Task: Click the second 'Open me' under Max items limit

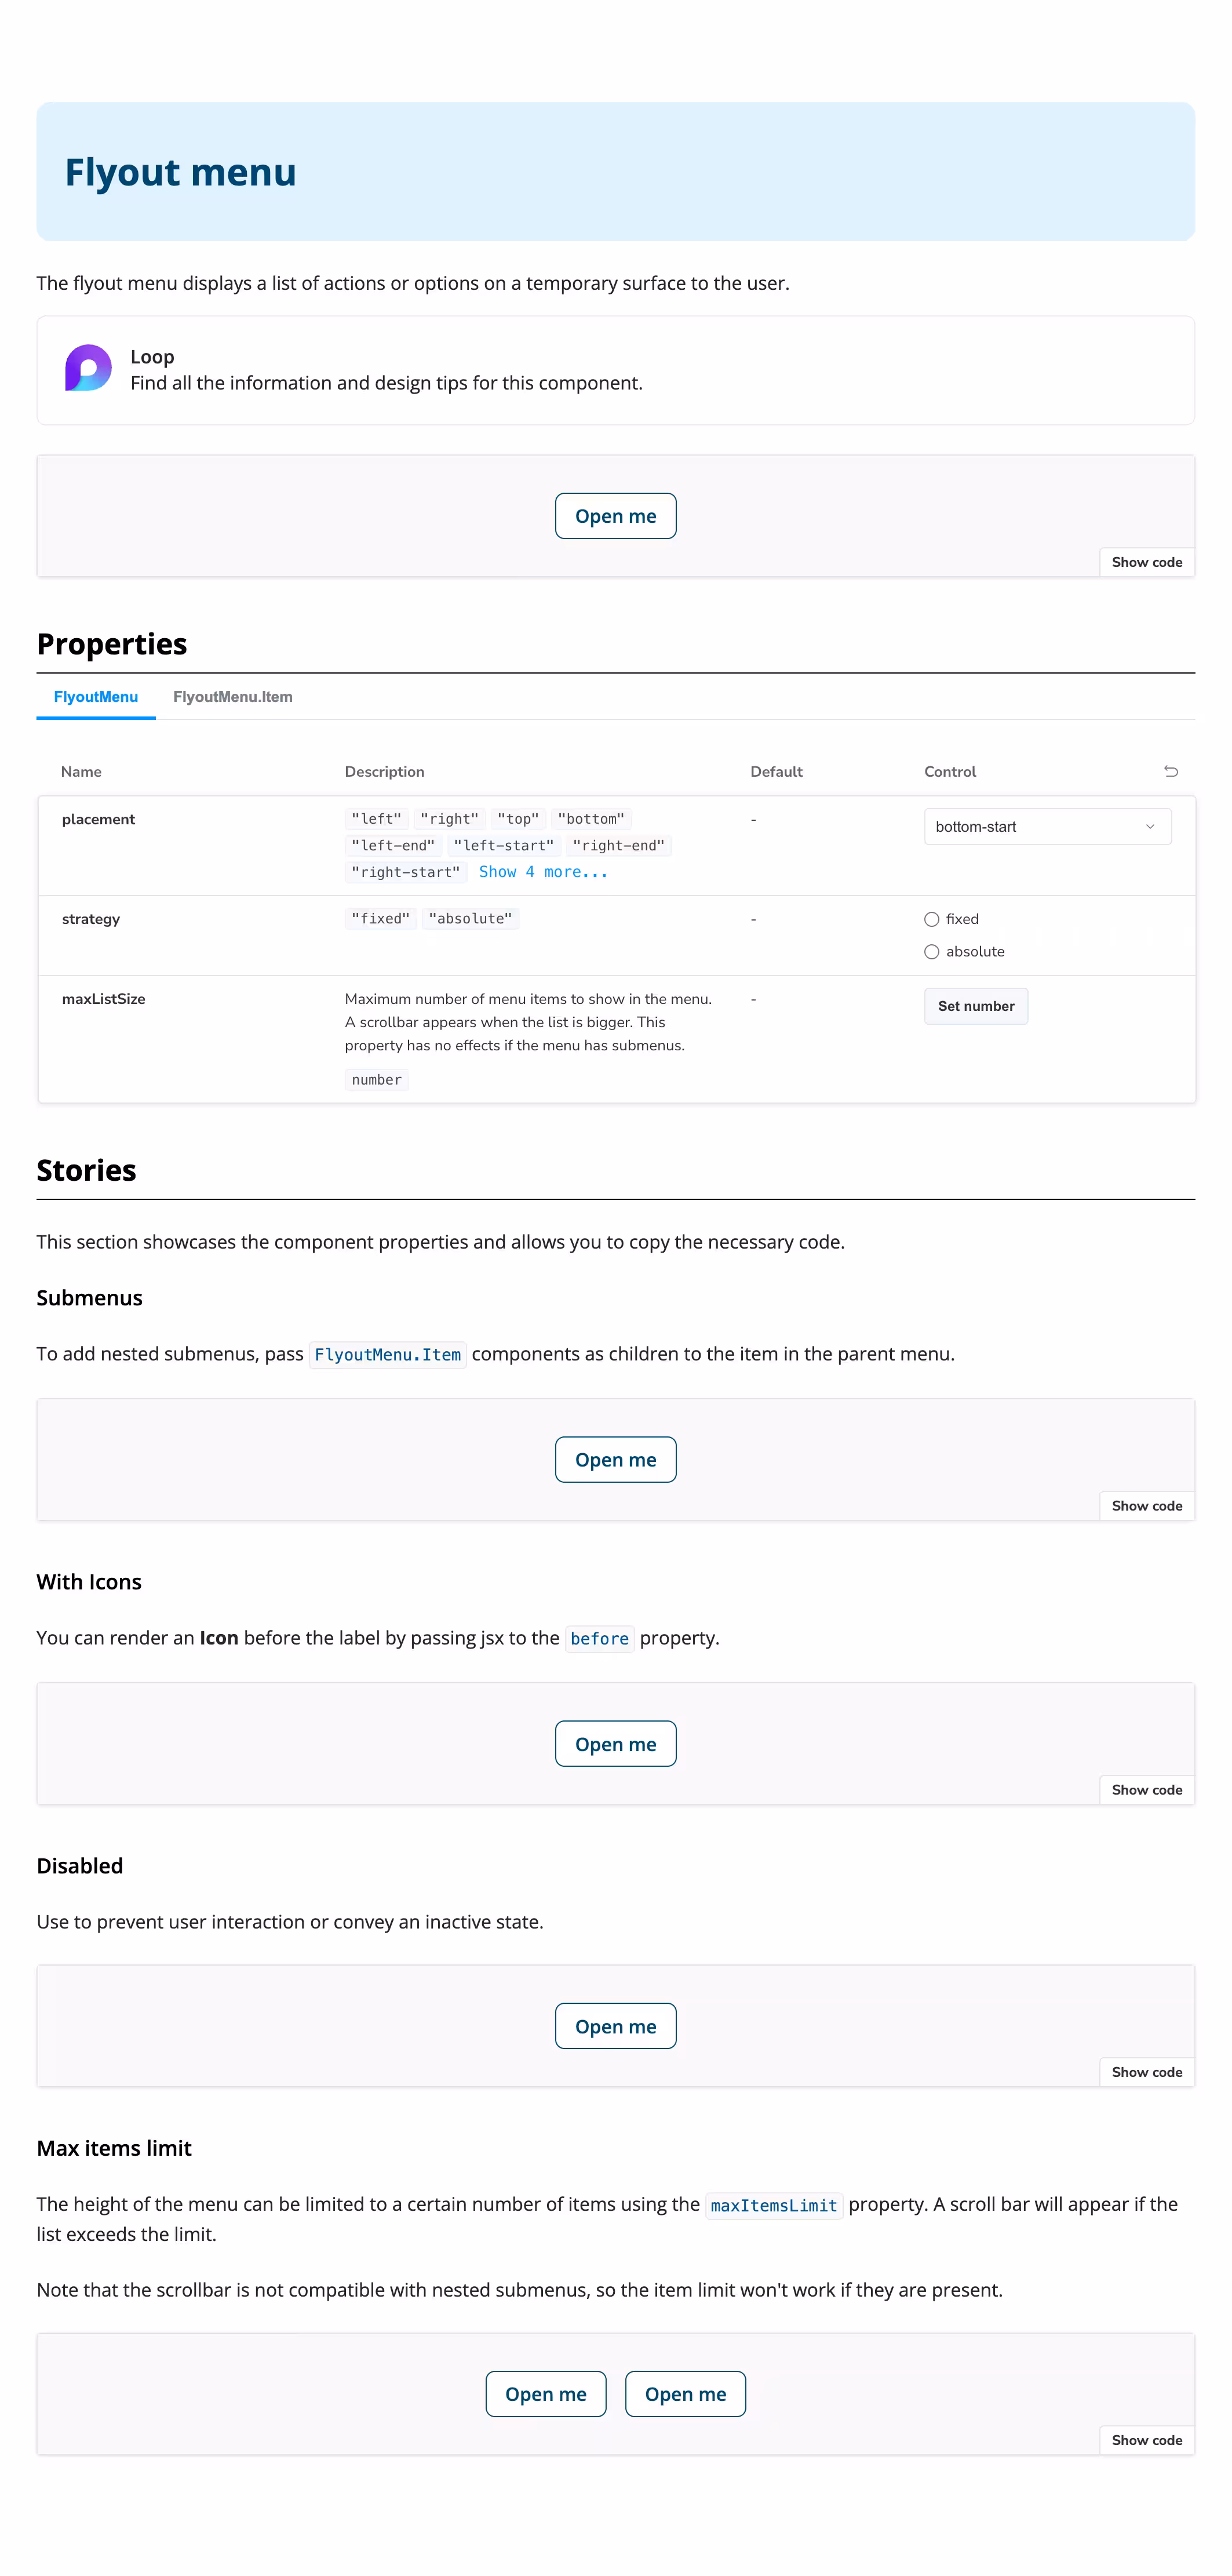Action: pyautogui.click(x=685, y=2393)
